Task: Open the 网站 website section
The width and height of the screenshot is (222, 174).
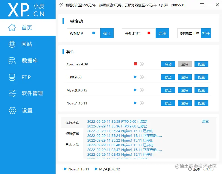Action: click(x=28, y=44)
